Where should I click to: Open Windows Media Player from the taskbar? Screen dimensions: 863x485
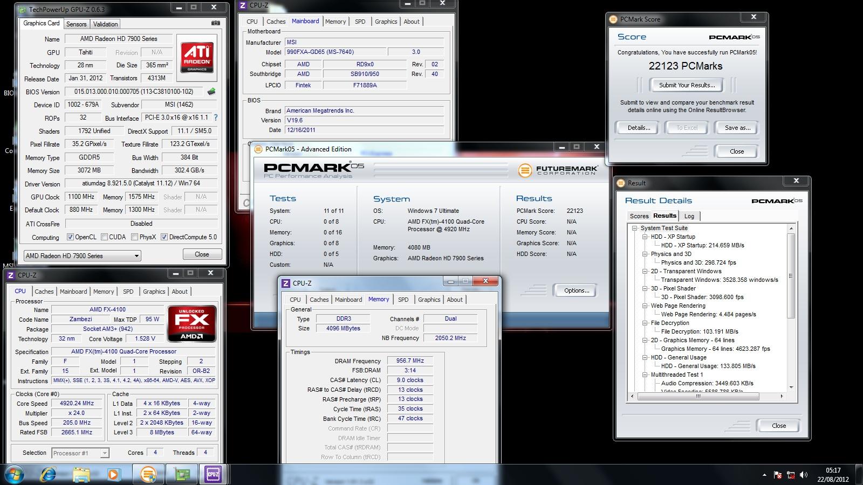click(113, 474)
